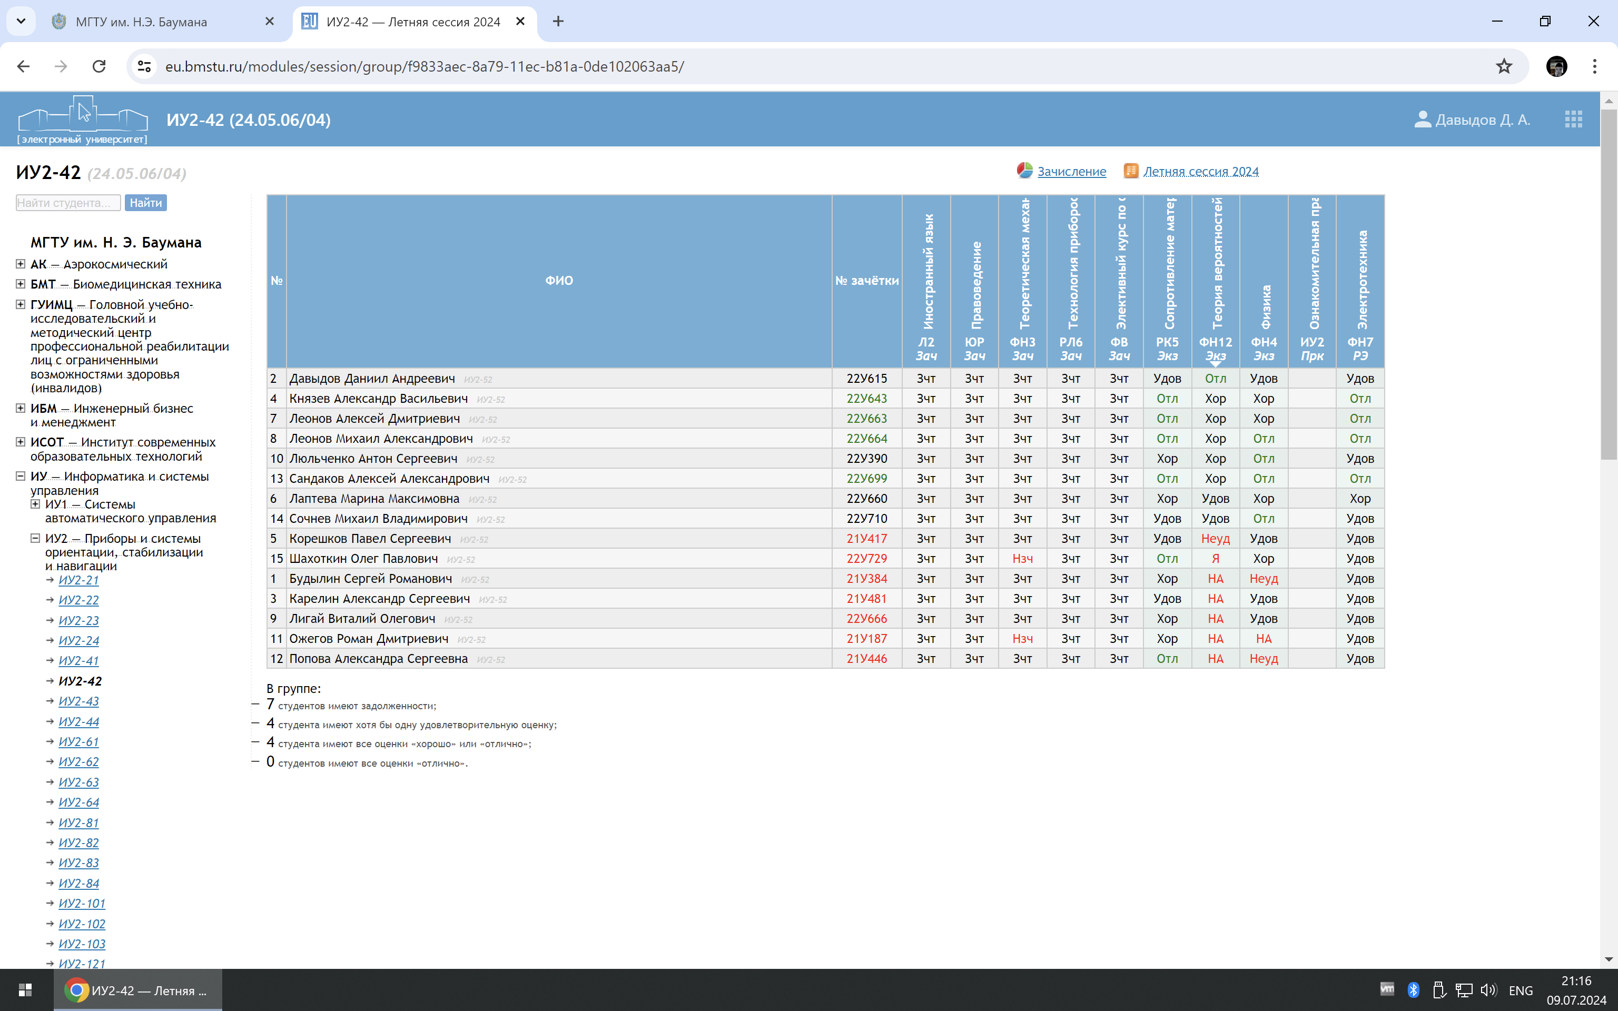Open Bluetooth tray icon

[1413, 989]
